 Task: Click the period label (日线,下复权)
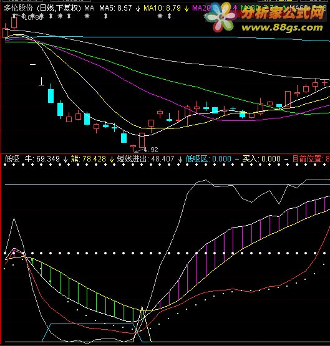pyautogui.click(x=59, y=8)
